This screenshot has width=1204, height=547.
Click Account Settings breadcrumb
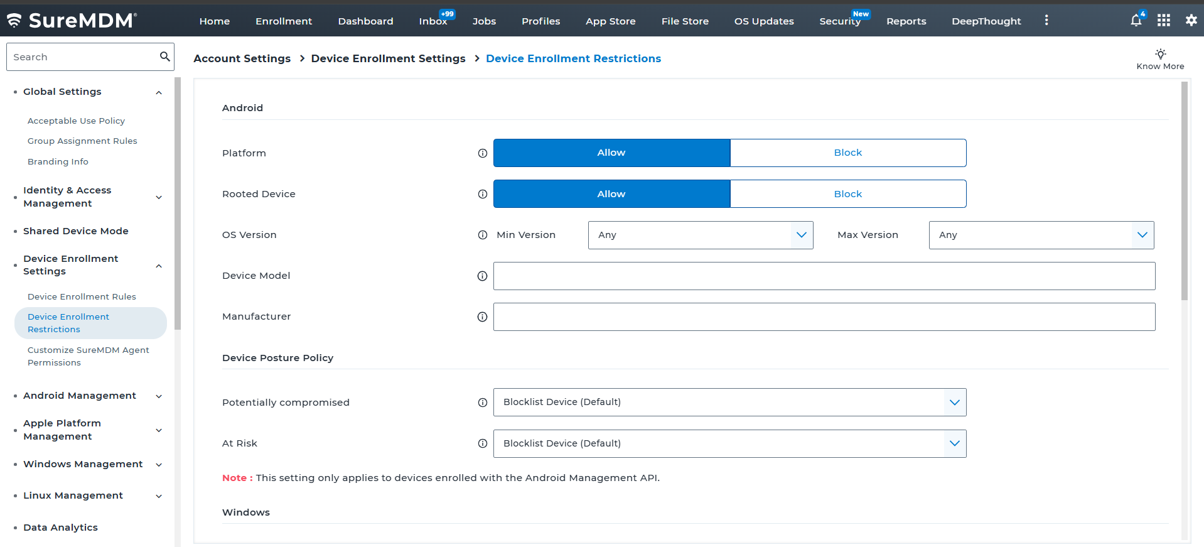pos(242,58)
